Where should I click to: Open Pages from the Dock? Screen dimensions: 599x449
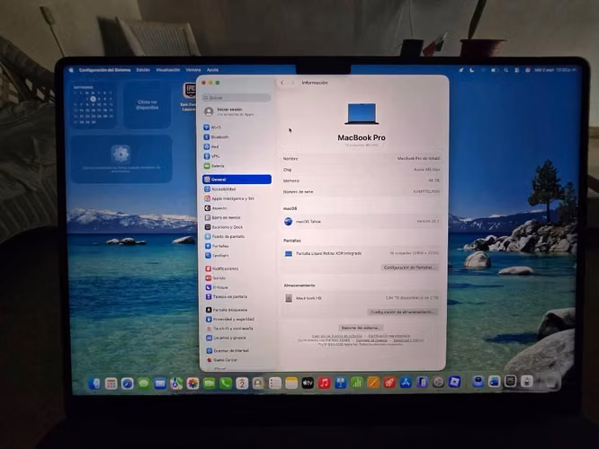pyautogui.click(x=373, y=383)
